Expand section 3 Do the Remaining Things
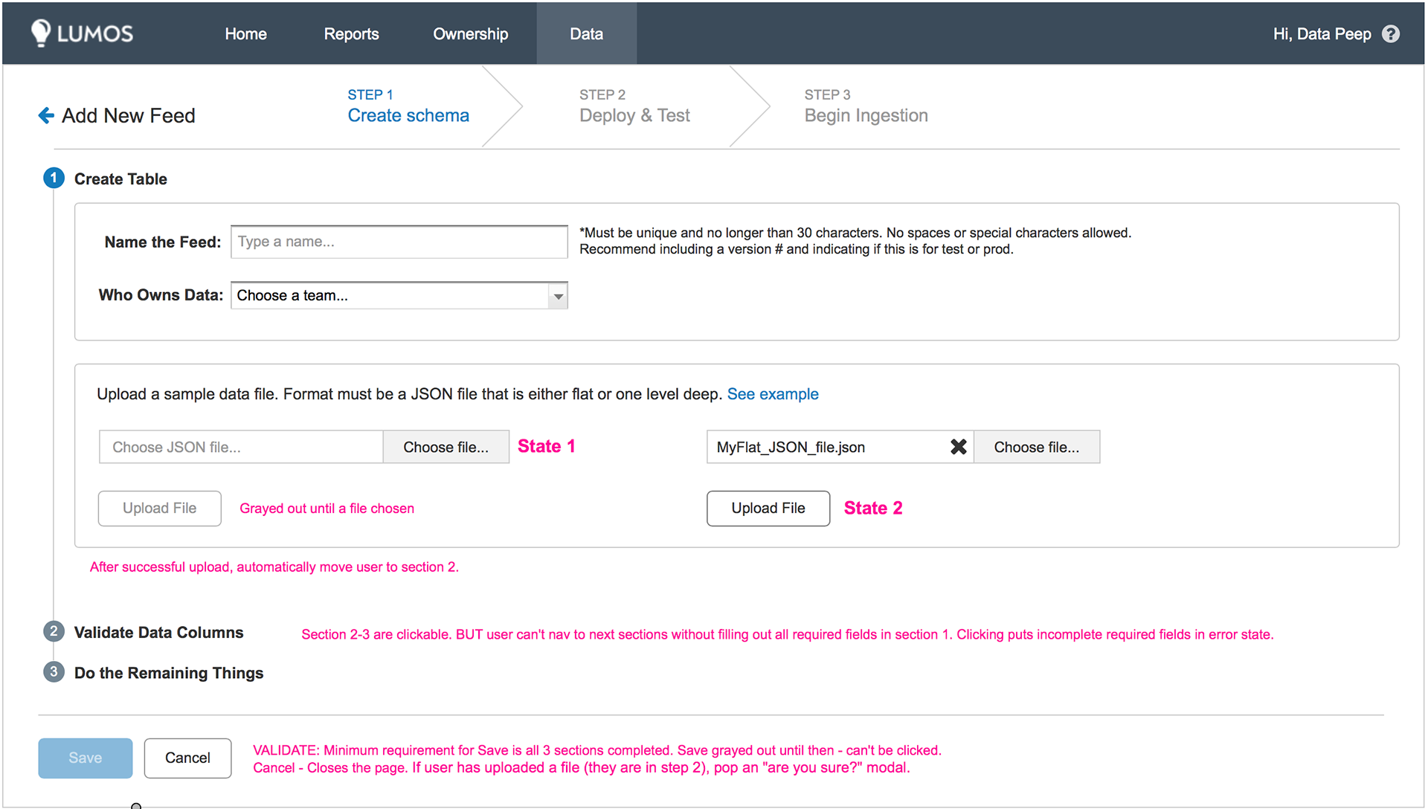 153,672
